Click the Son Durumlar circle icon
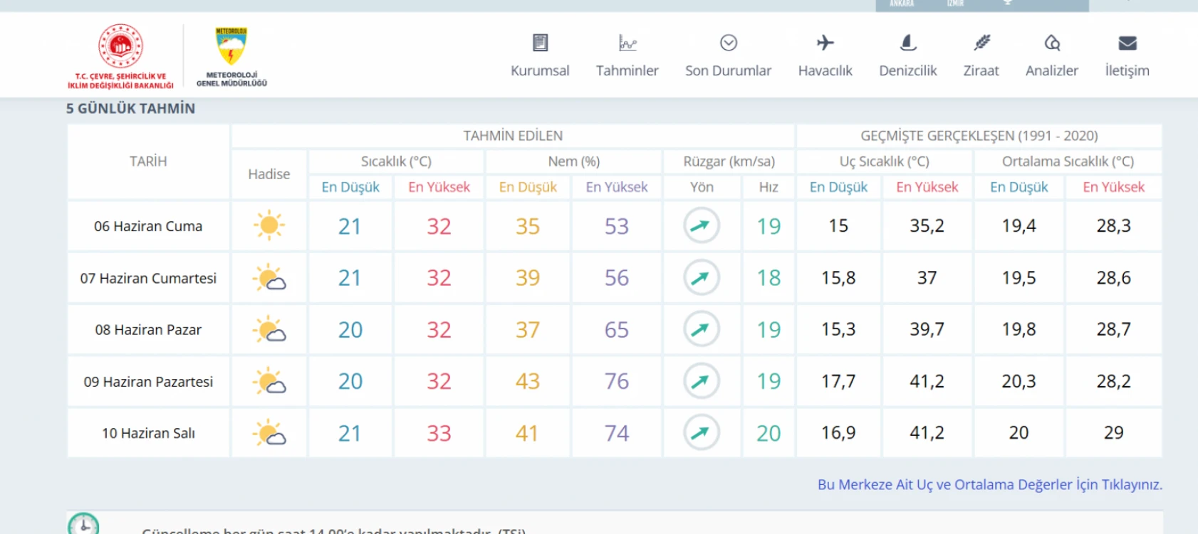Screen dimensions: 1198x534 (x=728, y=43)
